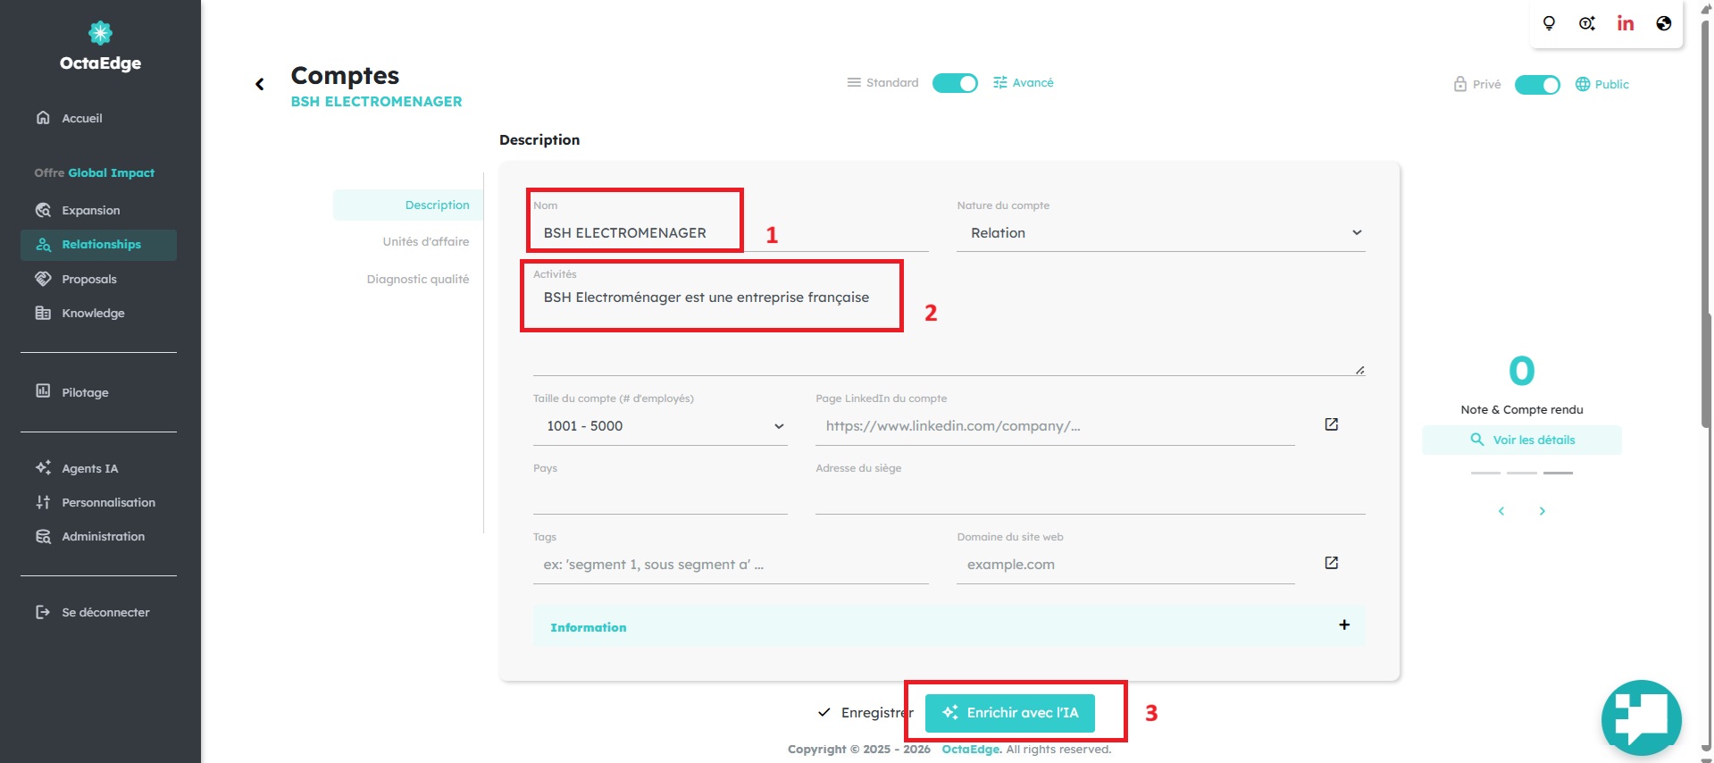Toggle the Standard / Avancé switch
The height and width of the screenshot is (763, 1714).
coord(955,83)
